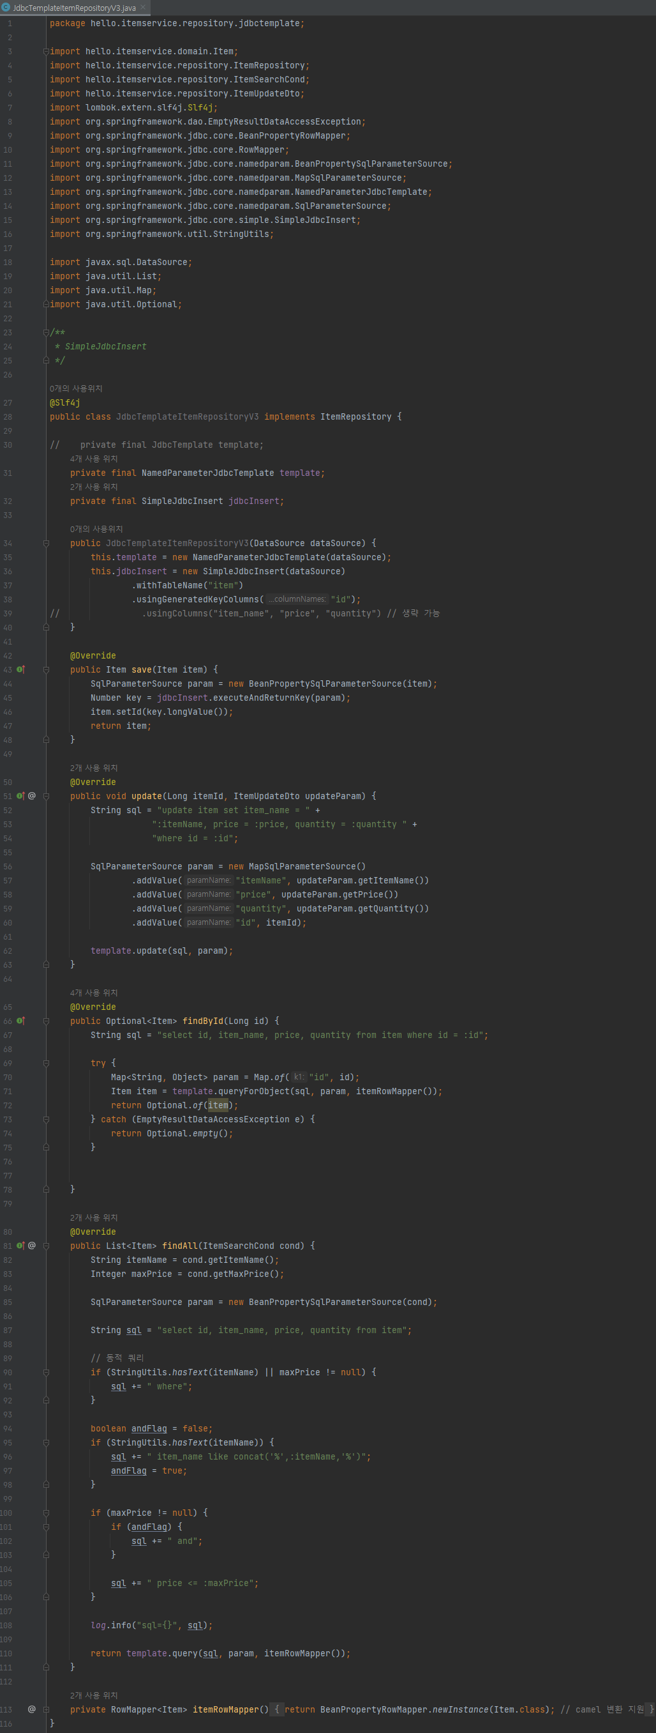The width and height of the screenshot is (656, 1733).
Task: Open '2개 사용 위치' usages above the update method
Action: pos(94,768)
